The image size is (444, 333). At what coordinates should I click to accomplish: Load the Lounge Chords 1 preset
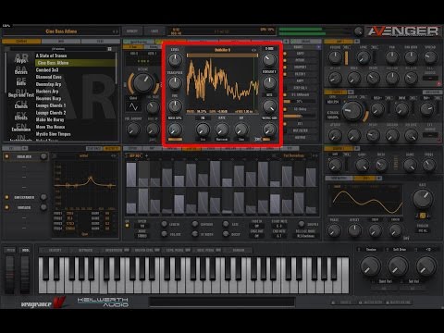point(51,105)
